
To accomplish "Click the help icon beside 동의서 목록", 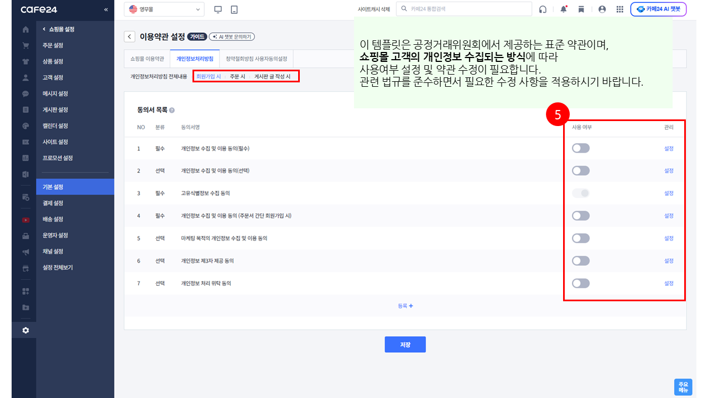I will coord(172,111).
